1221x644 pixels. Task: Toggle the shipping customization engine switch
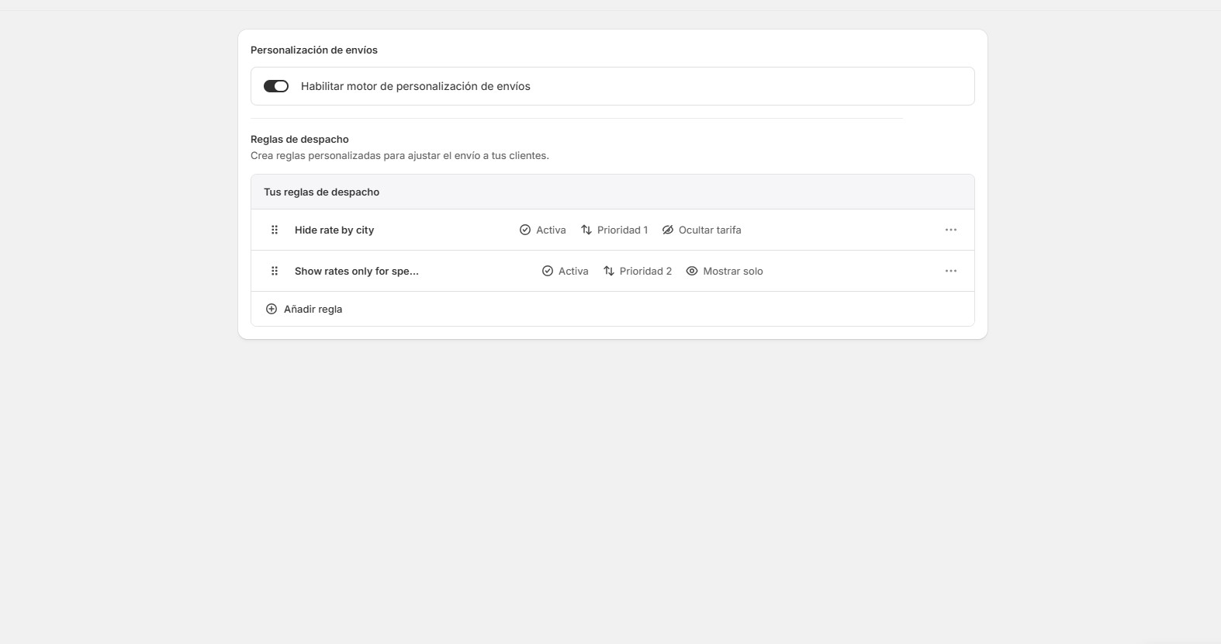click(x=276, y=86)
